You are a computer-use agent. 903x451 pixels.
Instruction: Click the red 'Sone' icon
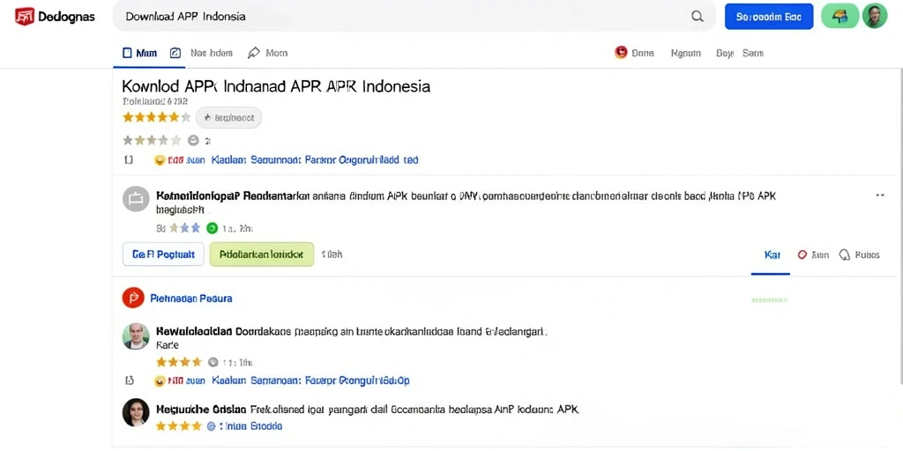pyautogui.click(x=621, y=52)
